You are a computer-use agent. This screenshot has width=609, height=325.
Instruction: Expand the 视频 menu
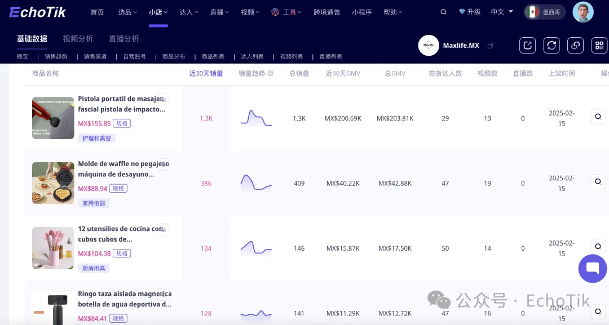(x=250, y=12)
